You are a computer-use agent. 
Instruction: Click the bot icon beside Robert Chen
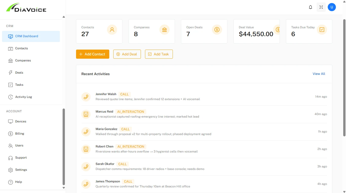click(x=86, y=149)
